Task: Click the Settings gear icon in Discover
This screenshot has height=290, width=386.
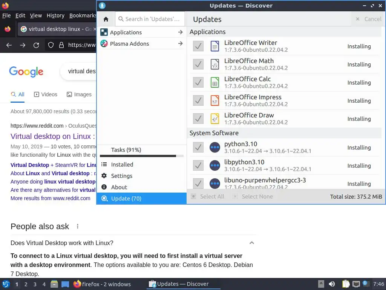Action: point(104,176)
